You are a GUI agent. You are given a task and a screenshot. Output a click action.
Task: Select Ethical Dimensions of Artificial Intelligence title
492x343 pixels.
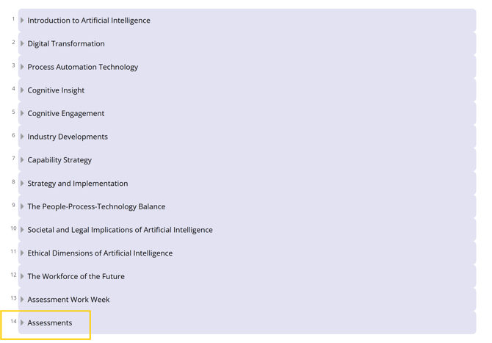pyautogui.click(x=100, y=253)
